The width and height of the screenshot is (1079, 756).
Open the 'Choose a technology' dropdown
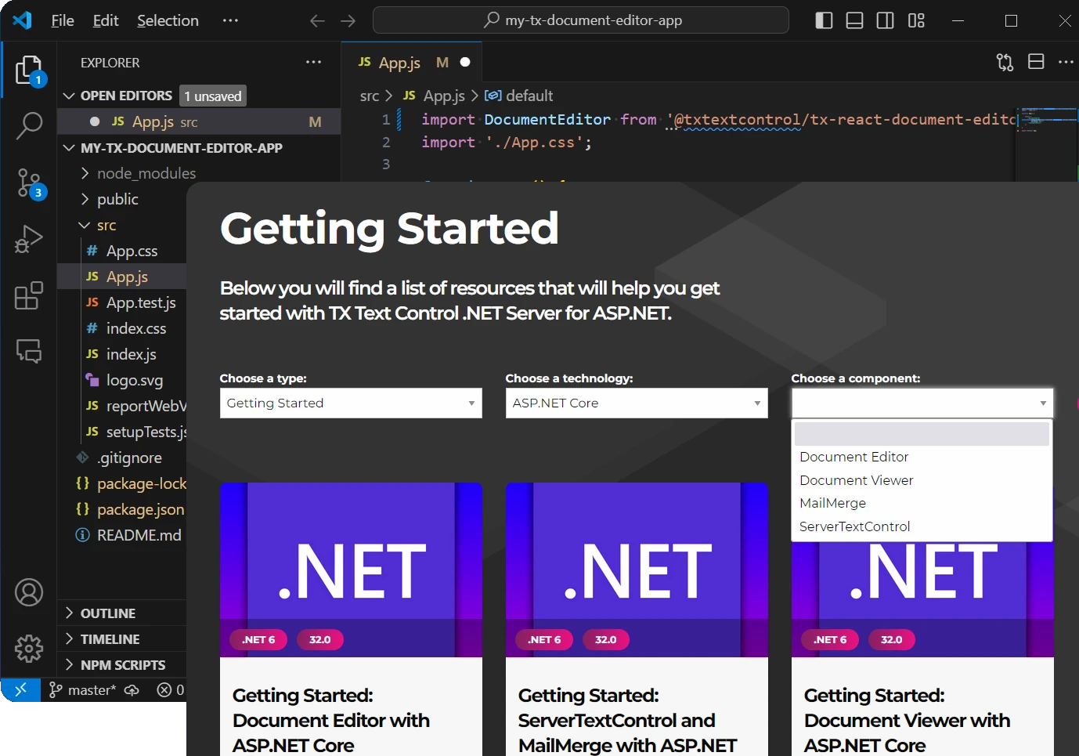coord(636,403)
